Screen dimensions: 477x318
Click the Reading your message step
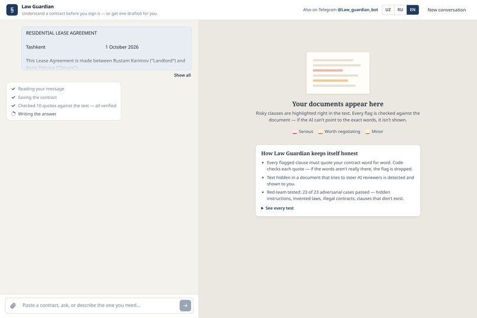(41, 89)
